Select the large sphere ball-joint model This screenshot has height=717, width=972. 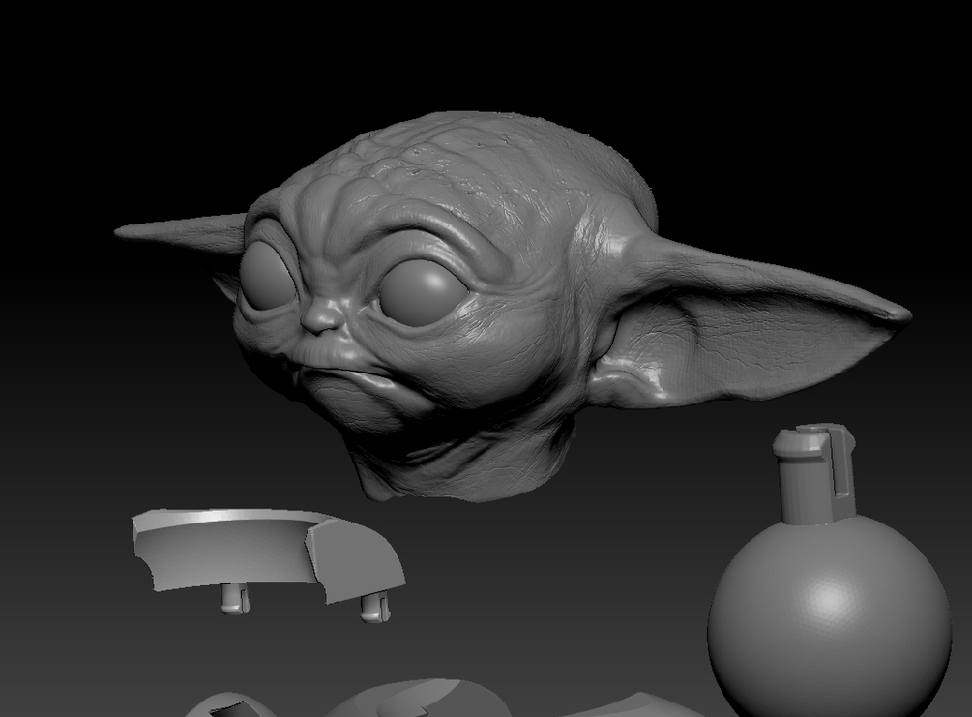830,617
